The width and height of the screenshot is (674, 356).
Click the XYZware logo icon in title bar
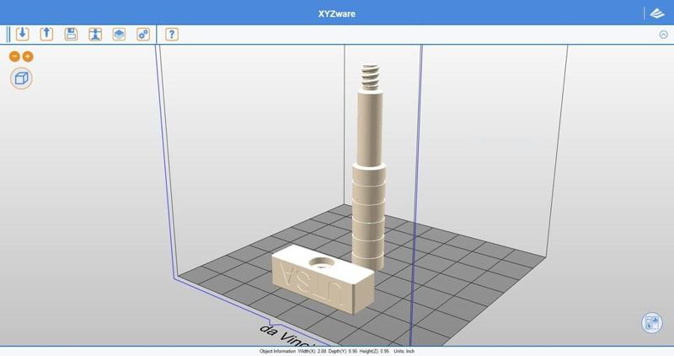657,13
